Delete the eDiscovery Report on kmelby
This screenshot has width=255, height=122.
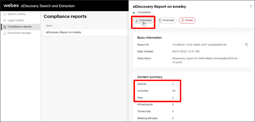click(187, 21)
